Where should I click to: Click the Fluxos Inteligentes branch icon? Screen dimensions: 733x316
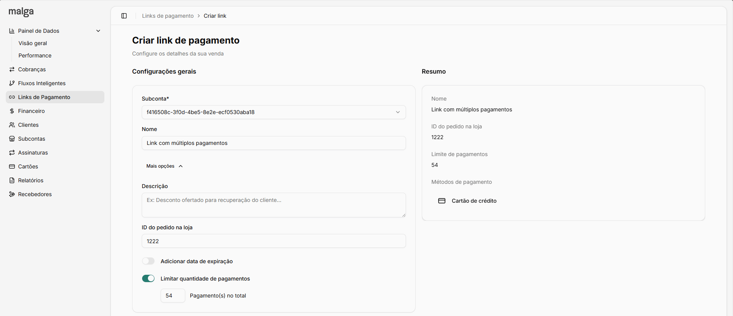click(x=12, y=83)
